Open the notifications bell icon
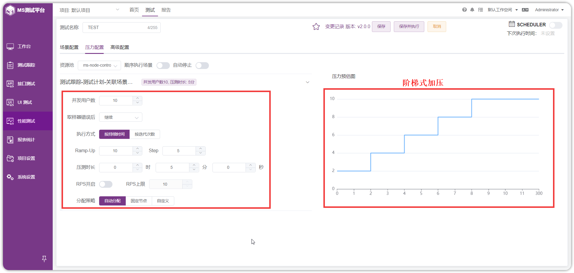 click(x=472, y=10)
